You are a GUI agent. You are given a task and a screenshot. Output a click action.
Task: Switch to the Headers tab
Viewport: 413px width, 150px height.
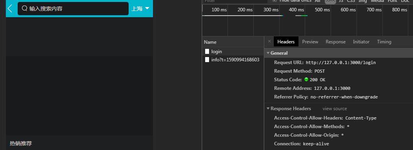click(x=286, y=42)
